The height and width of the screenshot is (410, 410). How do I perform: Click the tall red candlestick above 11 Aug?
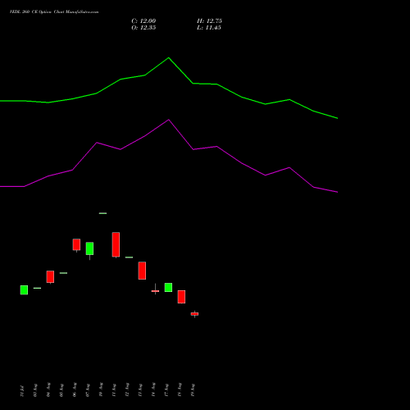(x=116, y=244)
